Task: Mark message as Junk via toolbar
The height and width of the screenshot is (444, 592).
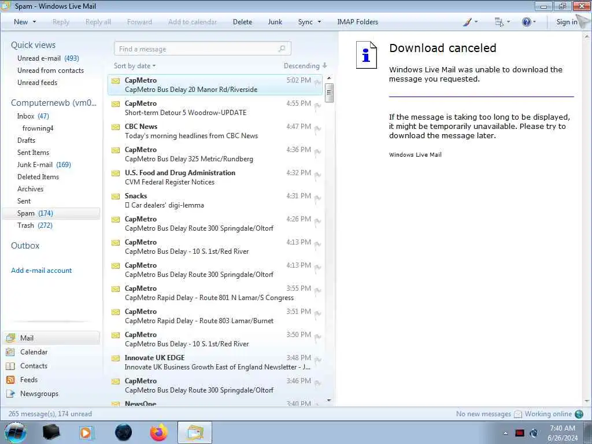Action: pos(275,22)
